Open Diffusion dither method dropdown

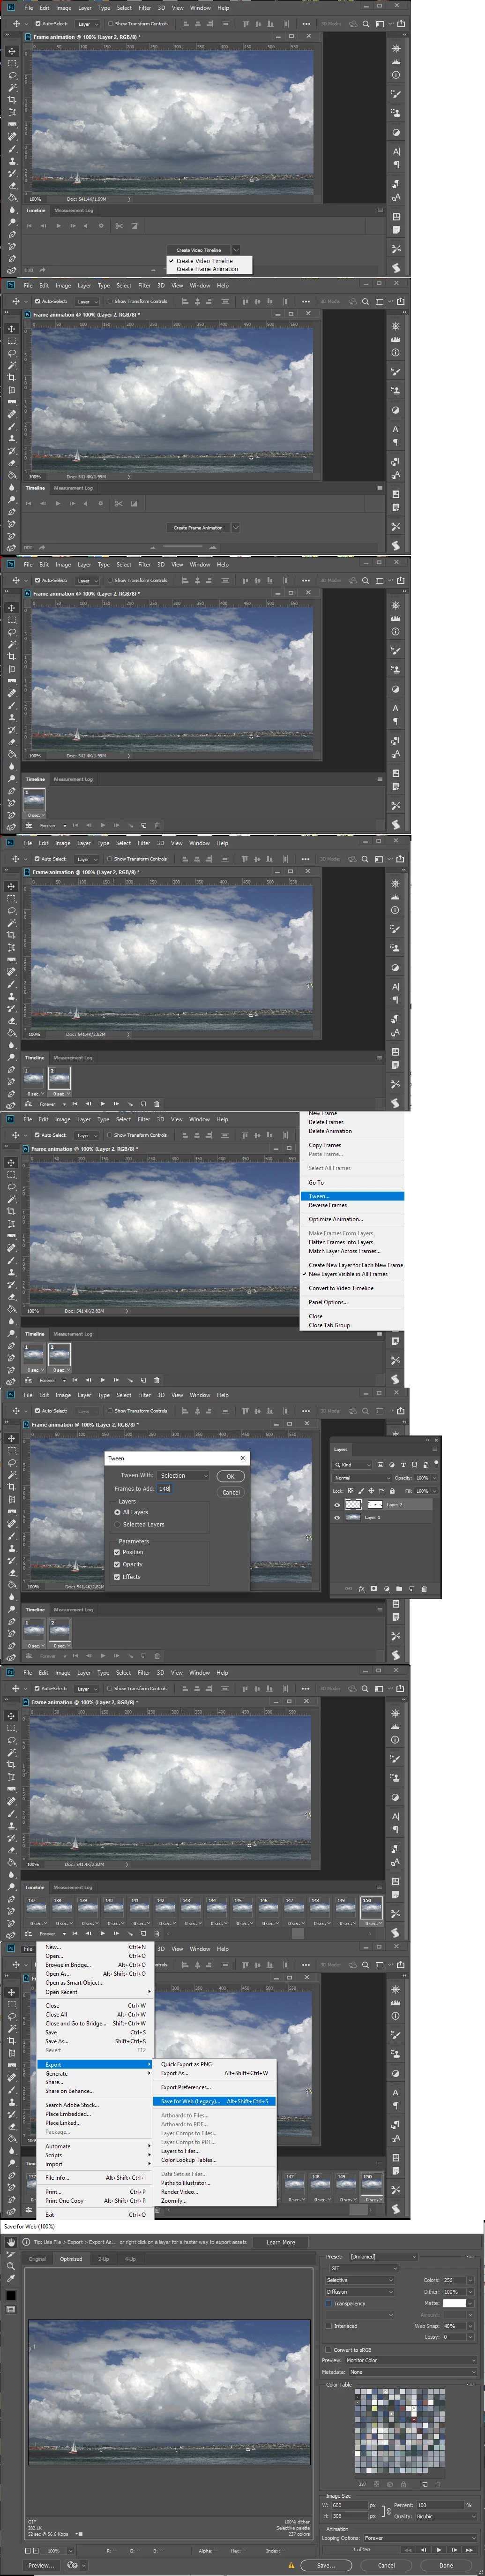[x=360, y=2292]
